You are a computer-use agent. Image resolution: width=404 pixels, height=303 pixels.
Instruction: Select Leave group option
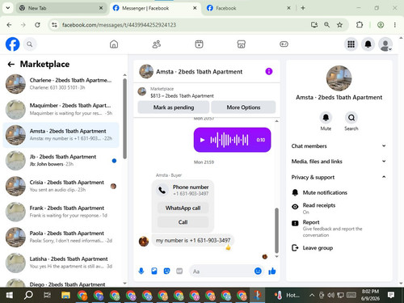339,248
